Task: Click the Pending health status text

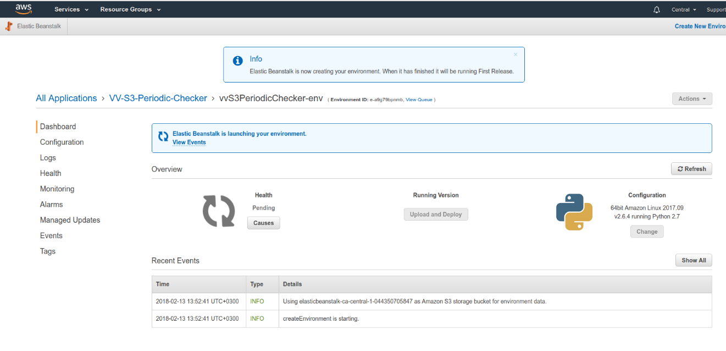Action: click(264, 208)
